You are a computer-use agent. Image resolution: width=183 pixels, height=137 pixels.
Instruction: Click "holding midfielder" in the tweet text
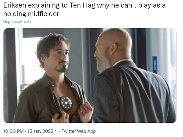pyautogui.click(x=31, y=14)
